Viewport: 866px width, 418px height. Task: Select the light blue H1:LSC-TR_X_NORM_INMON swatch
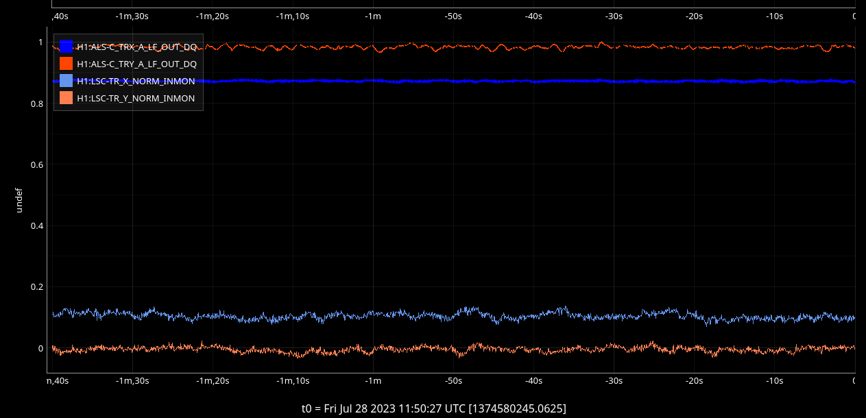tap(67, 81)
